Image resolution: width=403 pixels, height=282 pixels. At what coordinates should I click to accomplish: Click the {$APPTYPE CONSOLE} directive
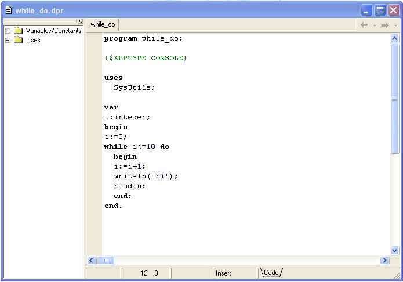[146, 58]
